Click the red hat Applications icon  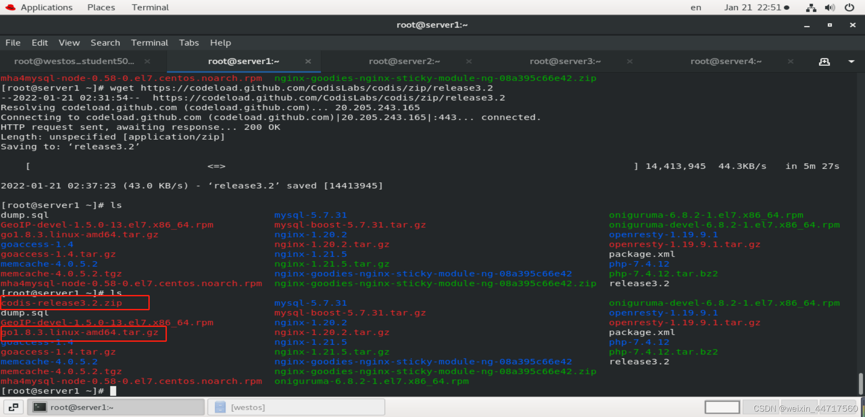tap(10, 7)
